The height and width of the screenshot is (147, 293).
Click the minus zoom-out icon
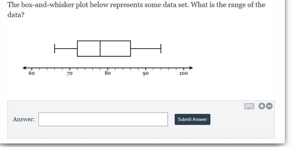pos(269,106)
